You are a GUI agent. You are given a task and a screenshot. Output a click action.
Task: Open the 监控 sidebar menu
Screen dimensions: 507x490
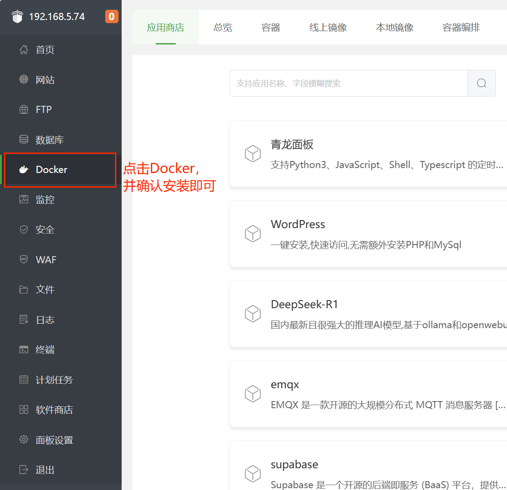[x=61, y=199]
